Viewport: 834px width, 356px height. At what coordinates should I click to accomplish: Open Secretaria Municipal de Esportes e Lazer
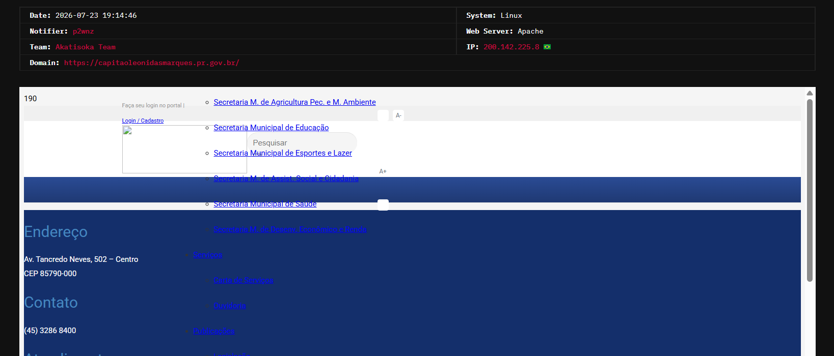click(283, 153)
